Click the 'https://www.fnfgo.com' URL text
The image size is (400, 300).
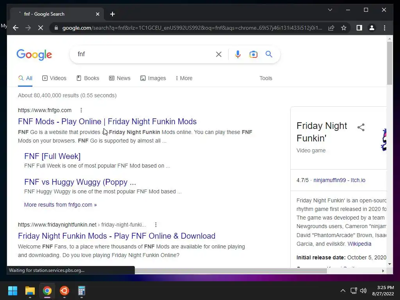45,110
